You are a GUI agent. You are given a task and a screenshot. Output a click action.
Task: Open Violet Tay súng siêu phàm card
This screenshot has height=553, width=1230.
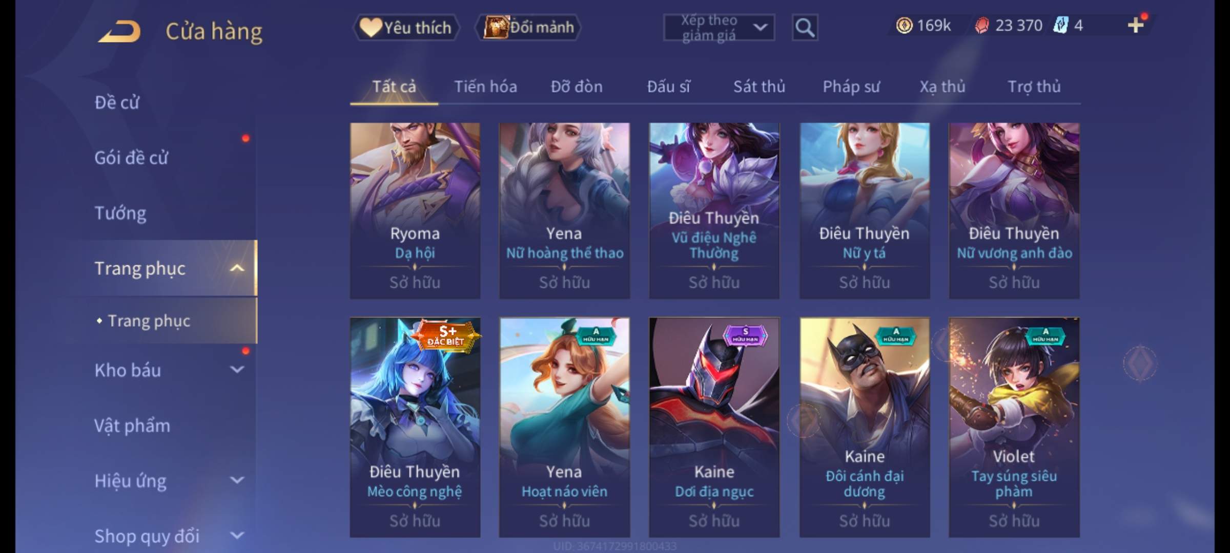(1014, 428)
